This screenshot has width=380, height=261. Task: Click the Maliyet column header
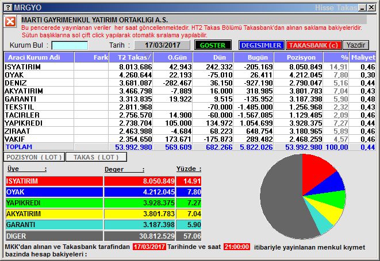(x=363, y=57)
